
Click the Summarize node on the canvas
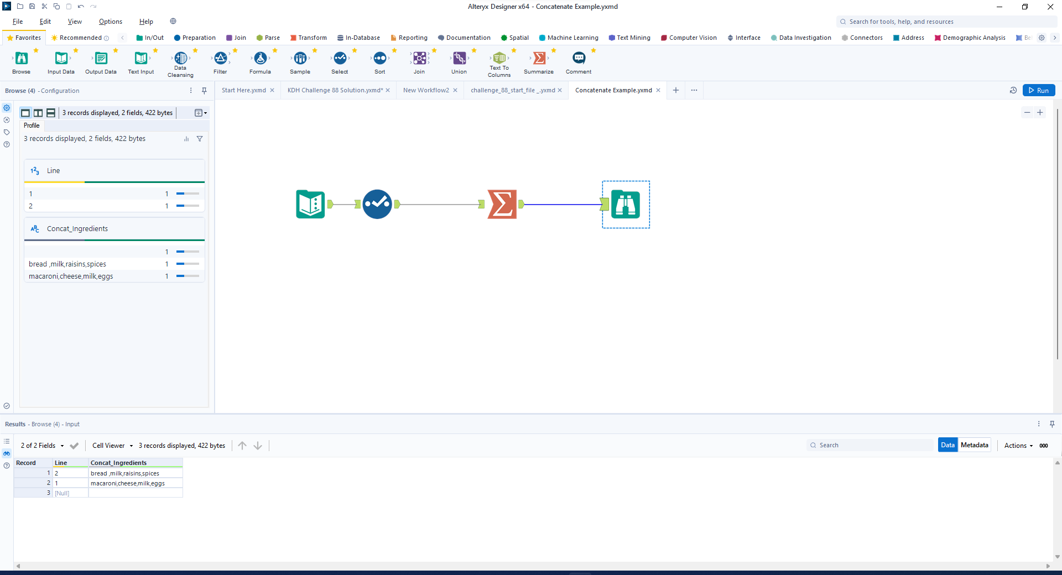coord(502,205)
